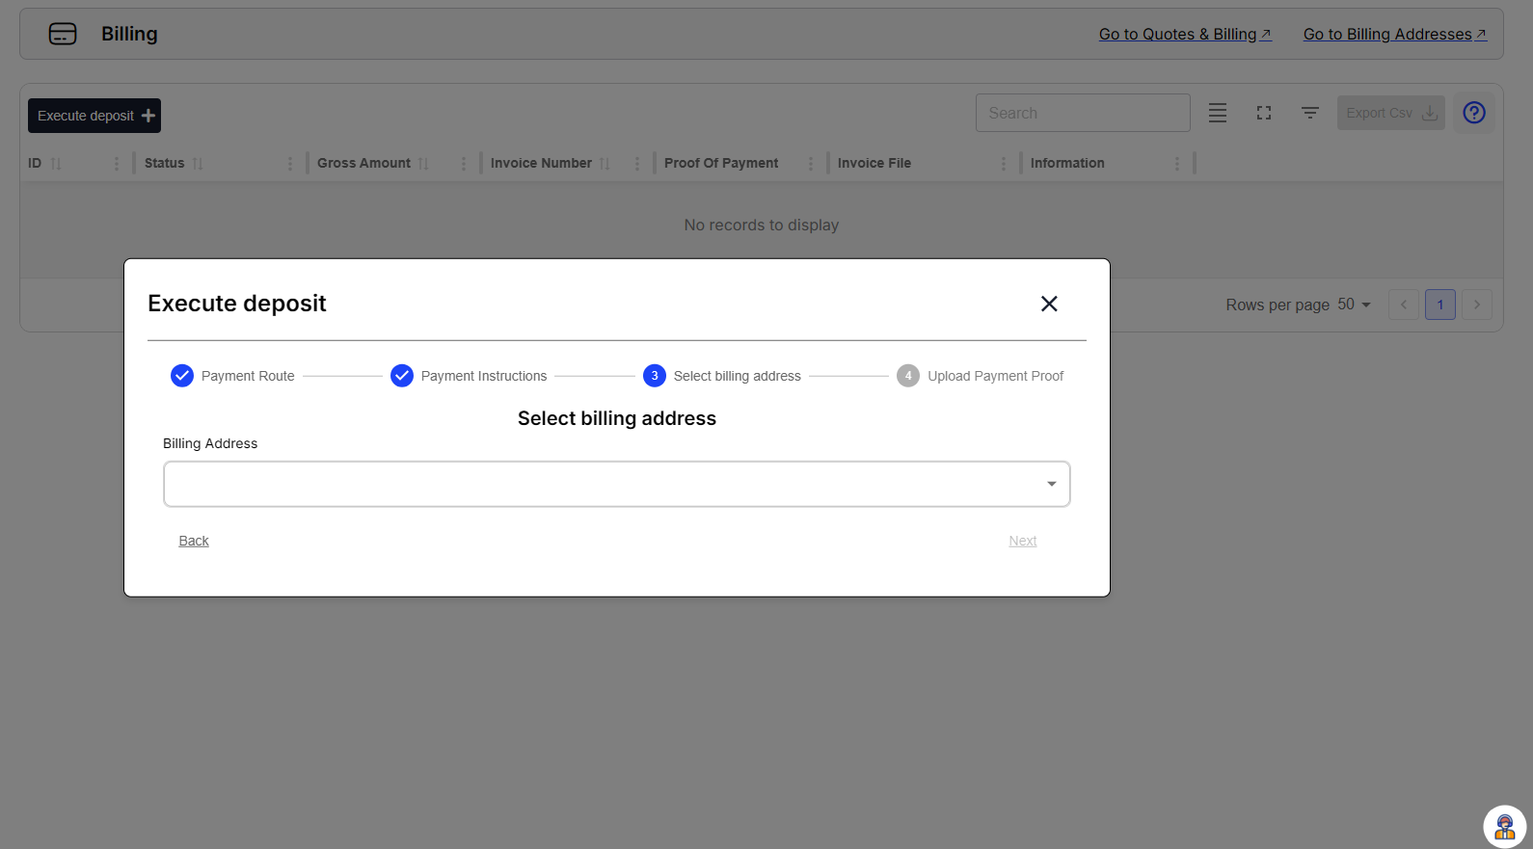Click Export Csv download button
This screenshot has height=849, width=1533.
coord(1390,113)
